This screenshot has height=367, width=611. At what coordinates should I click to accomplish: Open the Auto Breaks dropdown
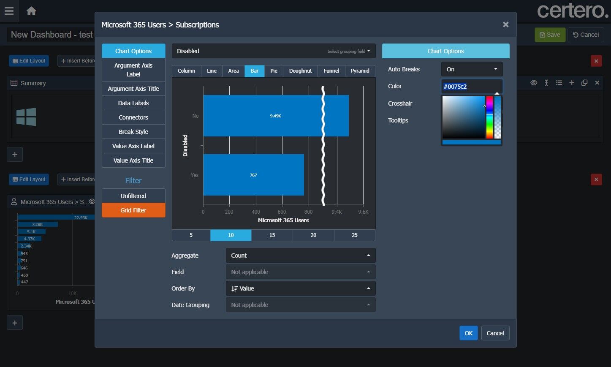[472, 69]
